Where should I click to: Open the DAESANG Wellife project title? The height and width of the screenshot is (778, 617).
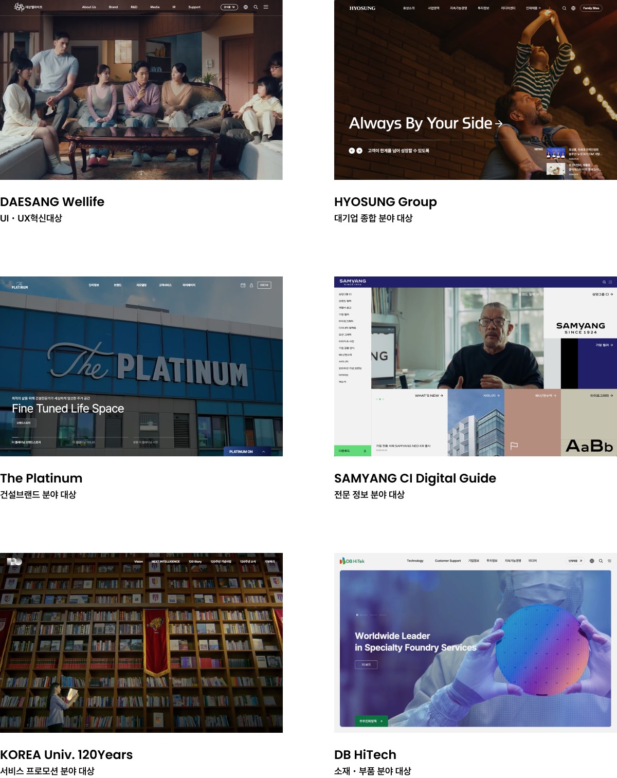52,201
